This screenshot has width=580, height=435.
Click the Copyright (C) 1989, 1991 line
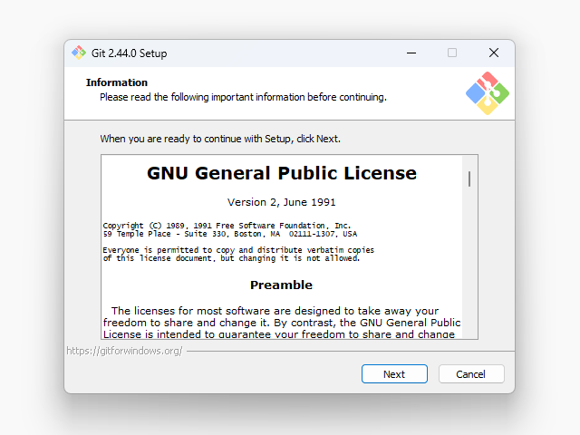(x=227, y=226)
